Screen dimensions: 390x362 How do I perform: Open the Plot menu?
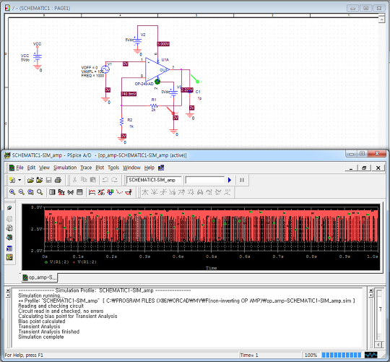[x=100, y=168]
